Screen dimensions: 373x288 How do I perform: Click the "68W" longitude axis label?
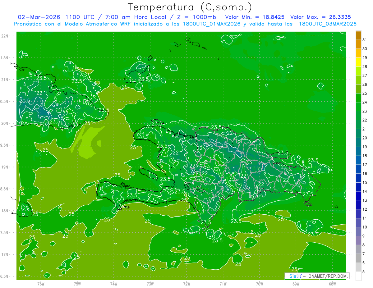pos(332,284)
